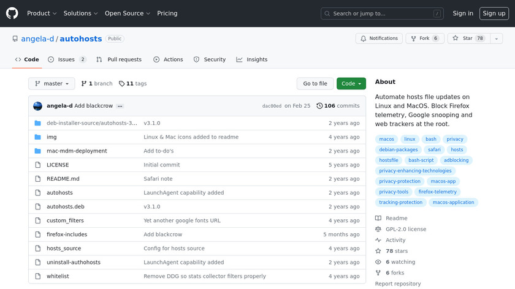
Task: Click the LICENSE file icon
Action: click(x=37, y=165)
